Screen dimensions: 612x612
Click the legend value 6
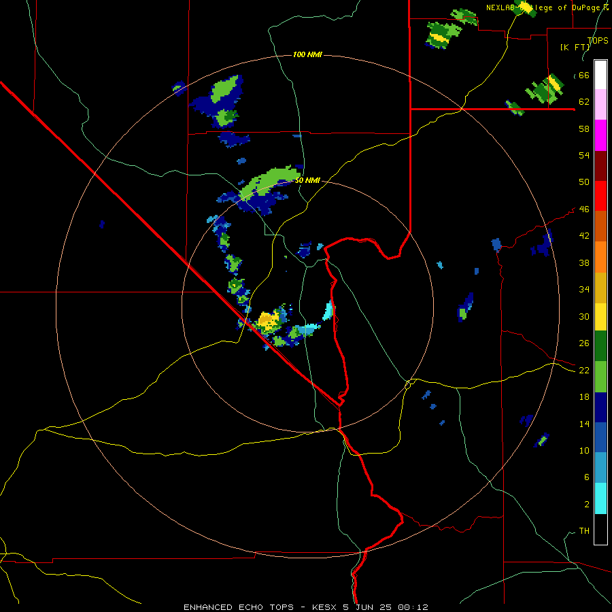586,477
